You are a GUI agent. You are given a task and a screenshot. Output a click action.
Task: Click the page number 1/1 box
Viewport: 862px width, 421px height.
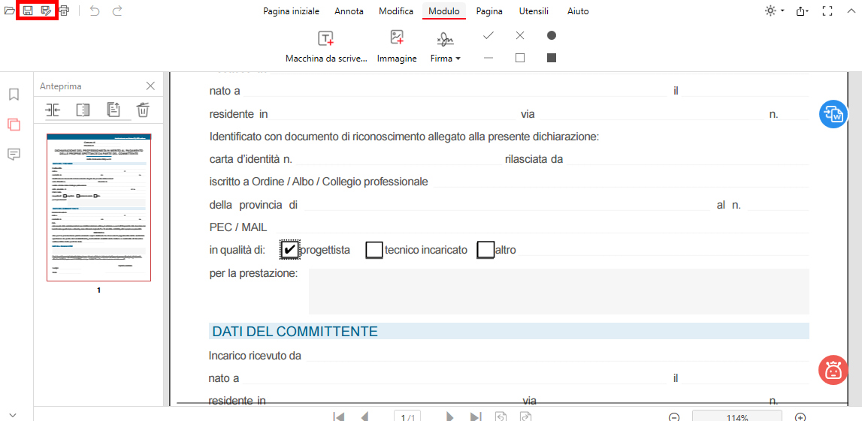point(407,416)
